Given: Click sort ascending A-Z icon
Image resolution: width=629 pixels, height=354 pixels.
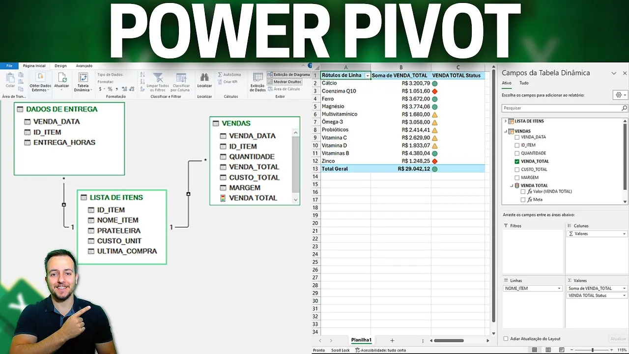Looking at the screenshot, I should (143, 75).
